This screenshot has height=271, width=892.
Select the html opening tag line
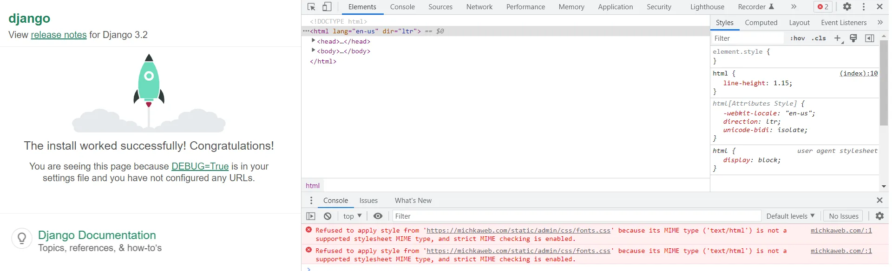[x=505, y=31]
